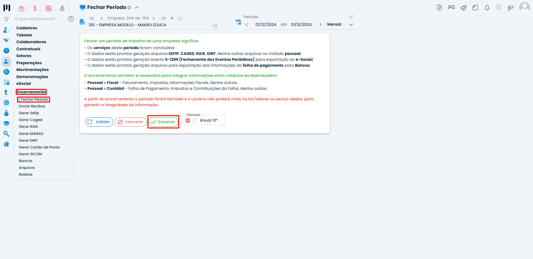Open the Movimentações menu
533x259 pixels.
click(x=32, y=70)
